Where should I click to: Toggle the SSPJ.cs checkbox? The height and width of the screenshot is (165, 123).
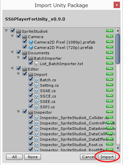(x=31, y=106)
